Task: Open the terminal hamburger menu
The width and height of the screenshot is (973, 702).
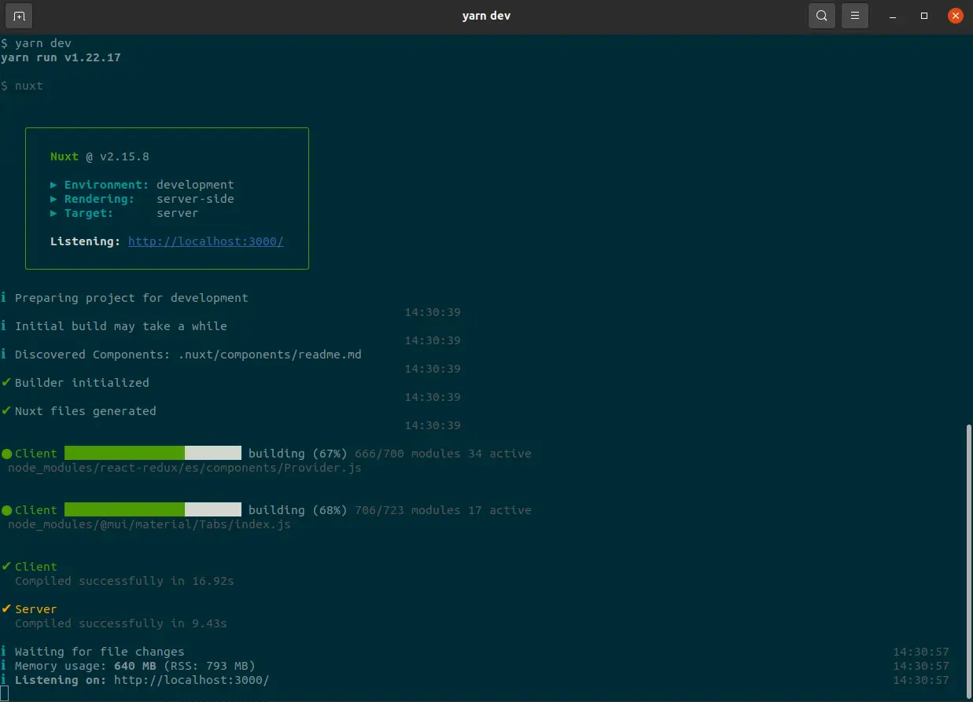Action: click(855, 16)
